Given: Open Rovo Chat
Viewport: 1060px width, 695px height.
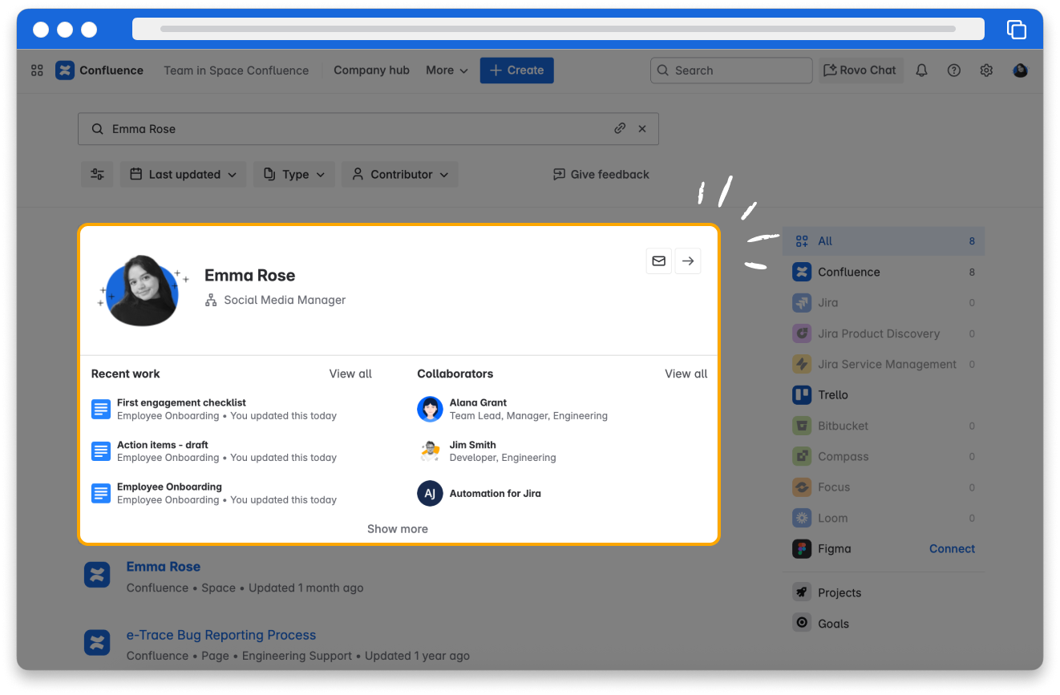Looking at the screenshot, I should click(x=860, y=71).
